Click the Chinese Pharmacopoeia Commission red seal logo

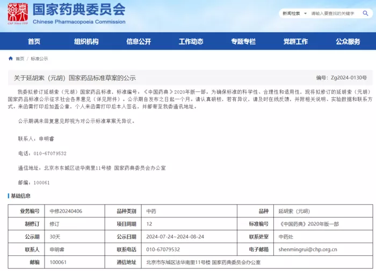18,13
